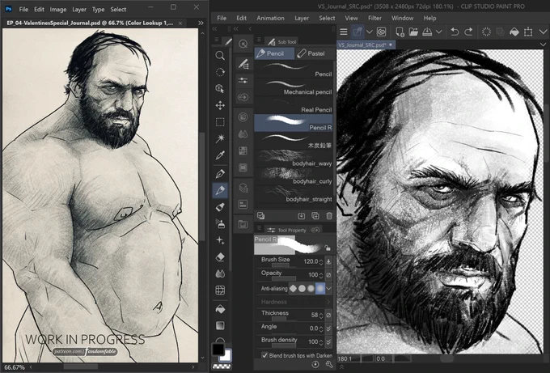Open the Filter menu in Clip Studio
Screen dimensions: 550x373
coord(374,18)
